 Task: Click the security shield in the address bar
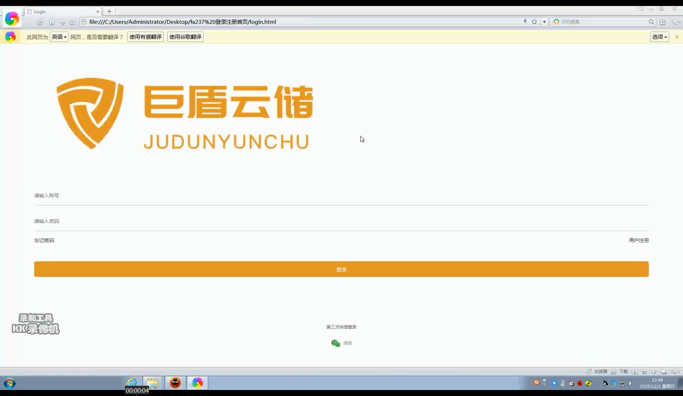84,22
